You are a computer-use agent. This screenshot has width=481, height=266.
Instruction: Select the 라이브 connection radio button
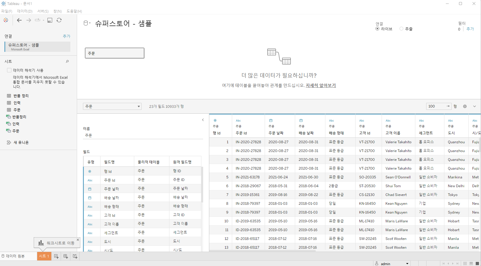pyautogui.click(x=378, y=29)
